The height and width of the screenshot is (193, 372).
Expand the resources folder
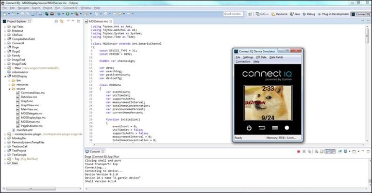pos(9,85)
